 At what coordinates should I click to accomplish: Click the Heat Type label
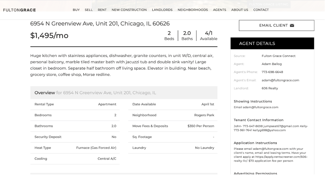tap(43, 148)
